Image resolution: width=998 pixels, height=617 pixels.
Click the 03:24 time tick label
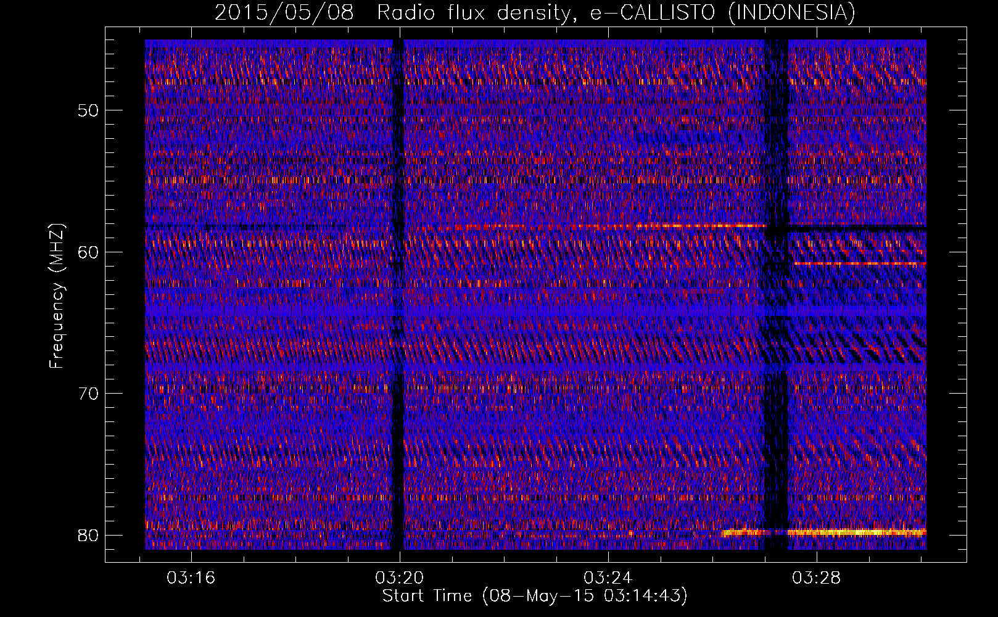point(608,578)
